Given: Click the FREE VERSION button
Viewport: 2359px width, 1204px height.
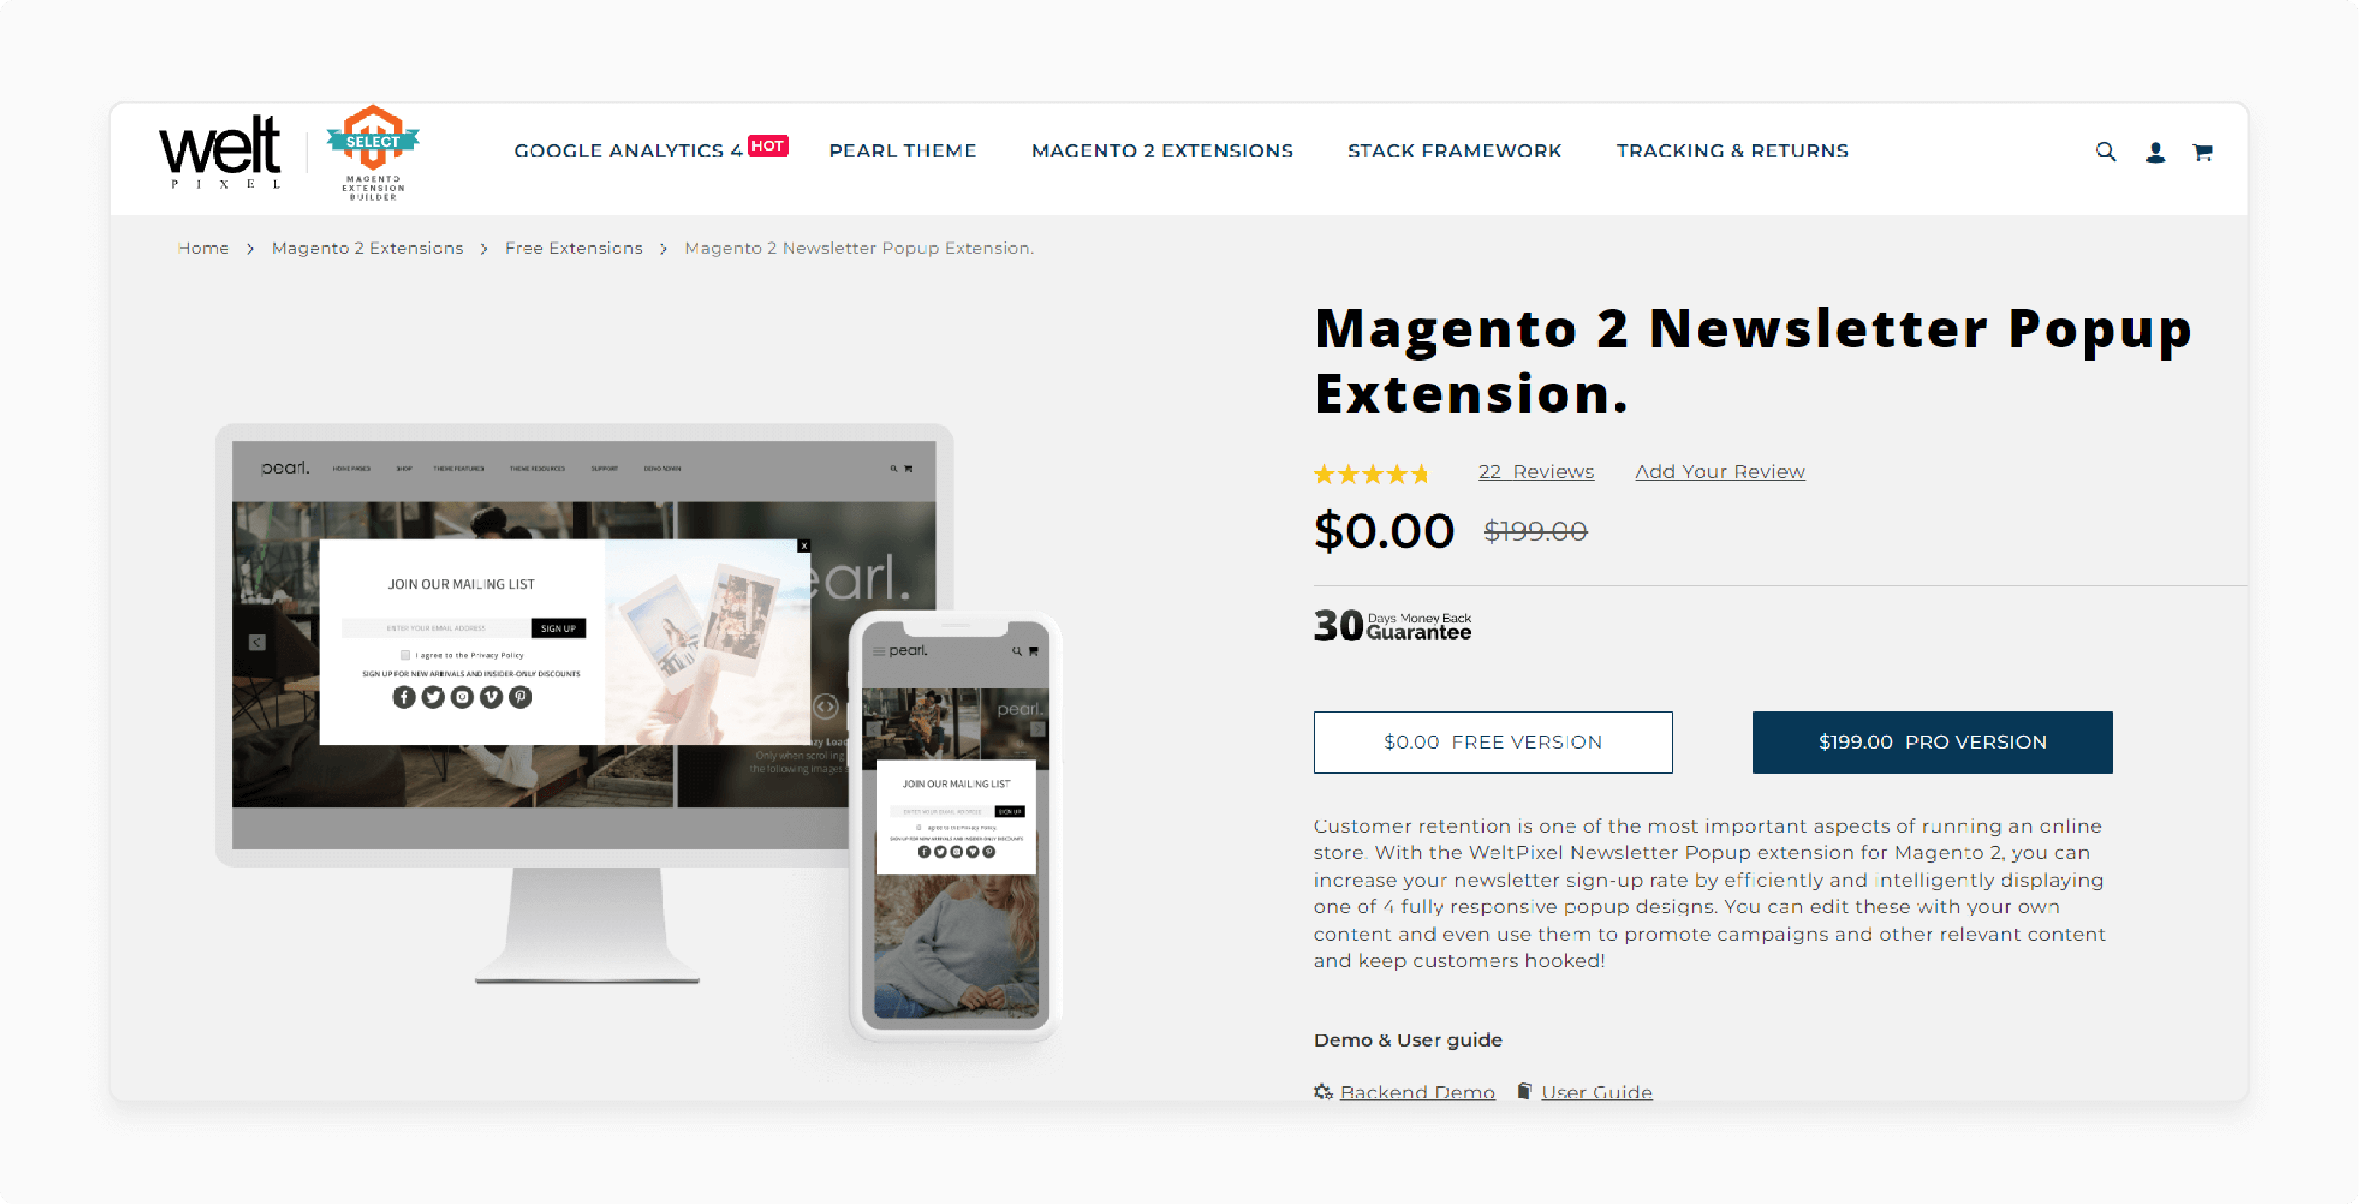Looking at the screenshot, I should point(1493,741).
